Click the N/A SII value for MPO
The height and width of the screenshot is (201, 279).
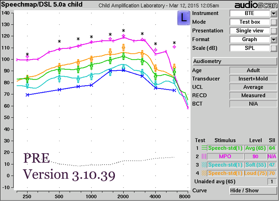(272, 156)
